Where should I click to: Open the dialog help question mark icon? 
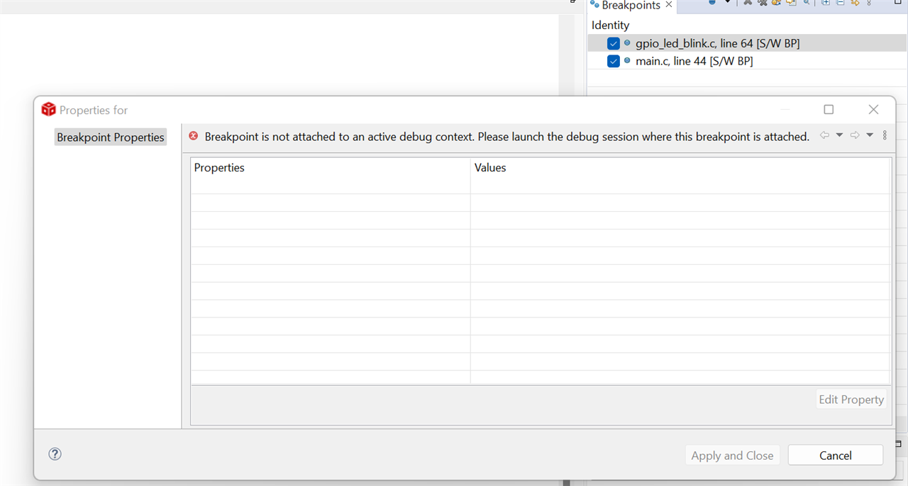tap(55, 454)
